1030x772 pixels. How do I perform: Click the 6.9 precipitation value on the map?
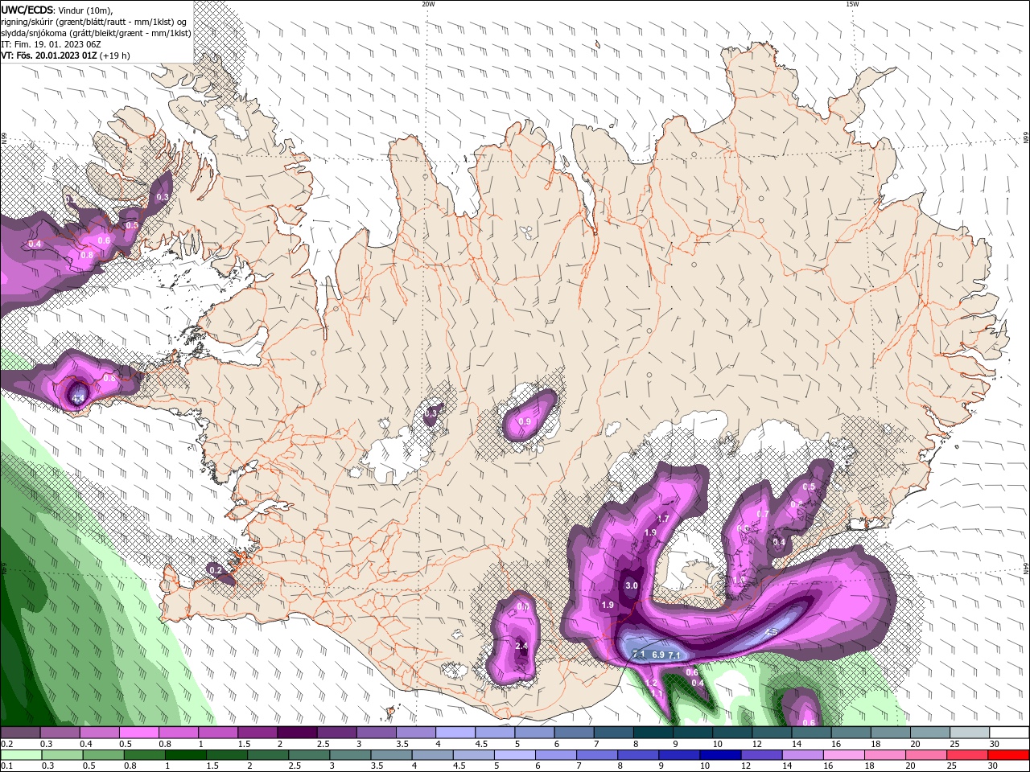pyautogui.click(x=658, y=655)
